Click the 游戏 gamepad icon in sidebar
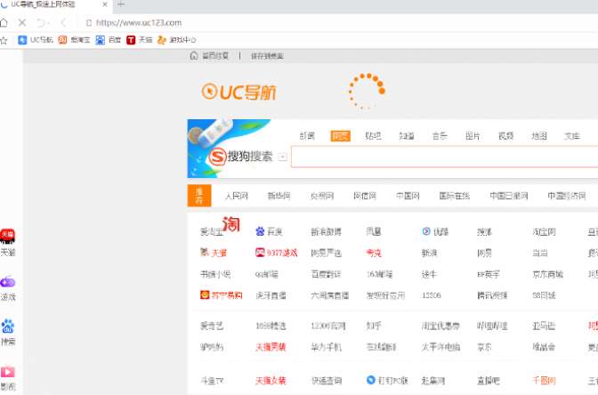The height and width of the screenshot is (395, 598). [8, 282]
